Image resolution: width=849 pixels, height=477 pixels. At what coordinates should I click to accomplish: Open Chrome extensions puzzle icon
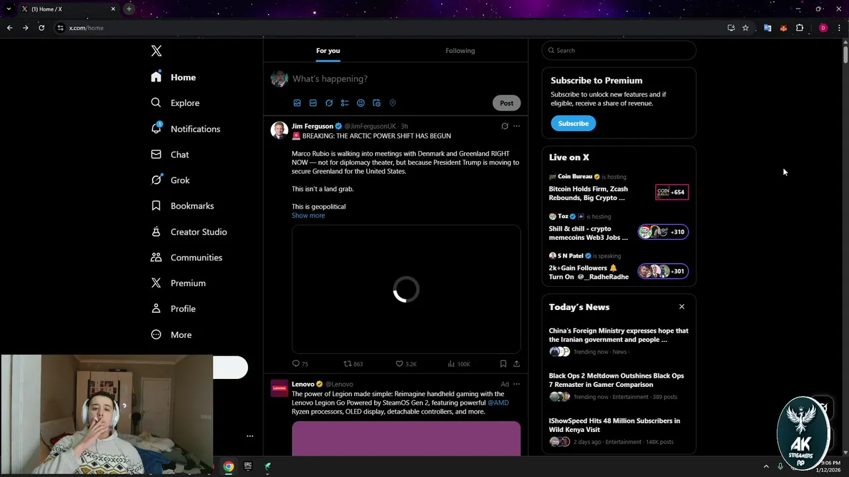799,28
